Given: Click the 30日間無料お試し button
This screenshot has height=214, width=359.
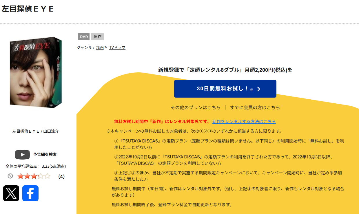Looking at the screenshot, I should 225,89.
